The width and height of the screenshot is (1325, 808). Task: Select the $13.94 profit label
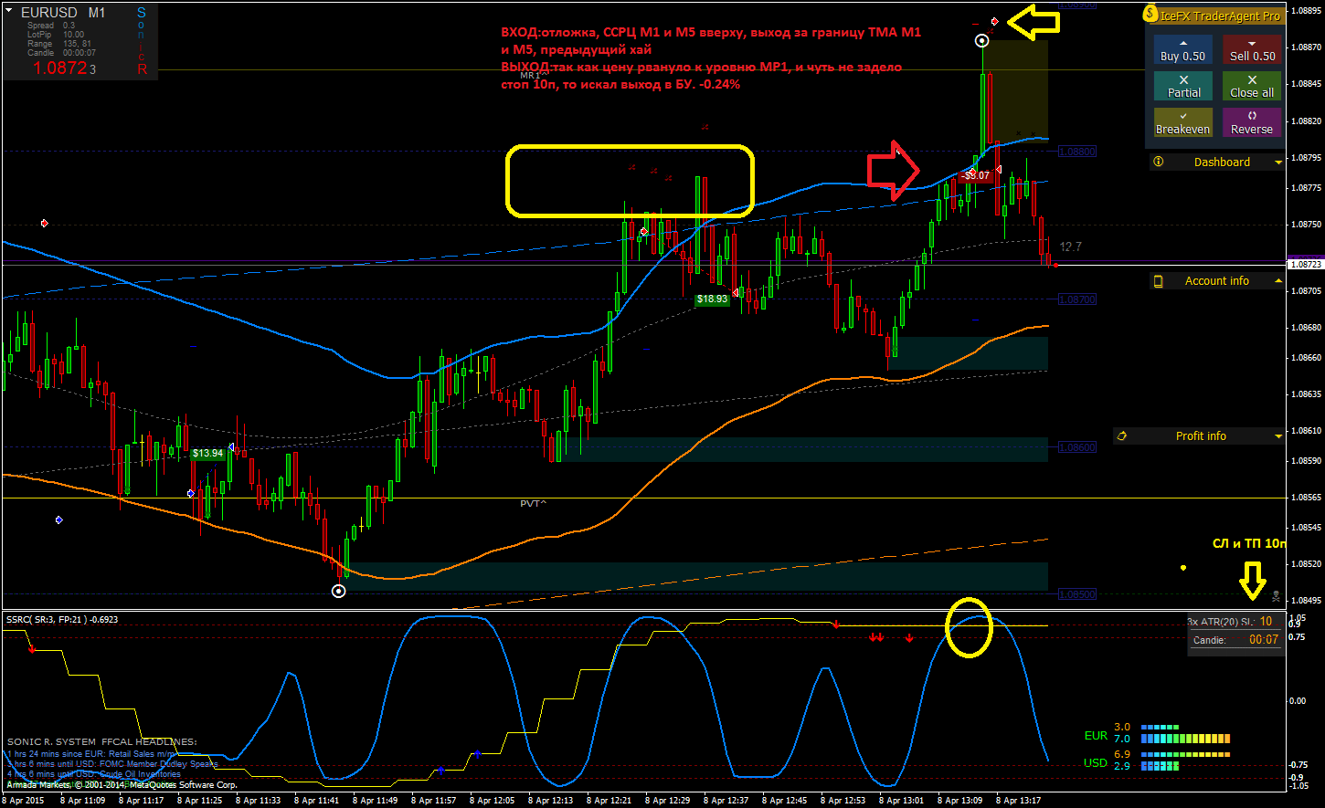click(x=207, y=453)
